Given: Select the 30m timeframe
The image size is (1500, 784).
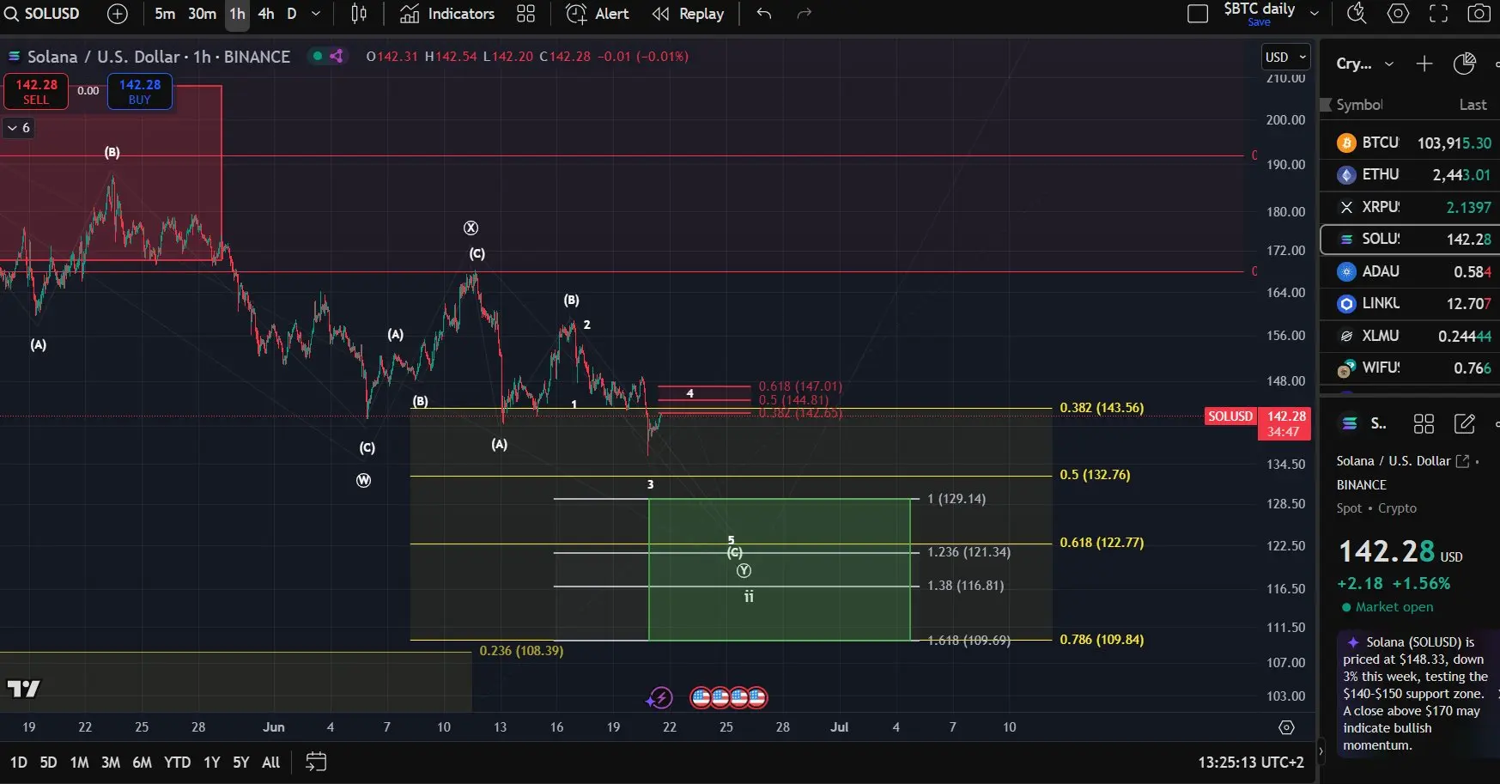Looking at the screenshot, I should [x=202, y=14].
